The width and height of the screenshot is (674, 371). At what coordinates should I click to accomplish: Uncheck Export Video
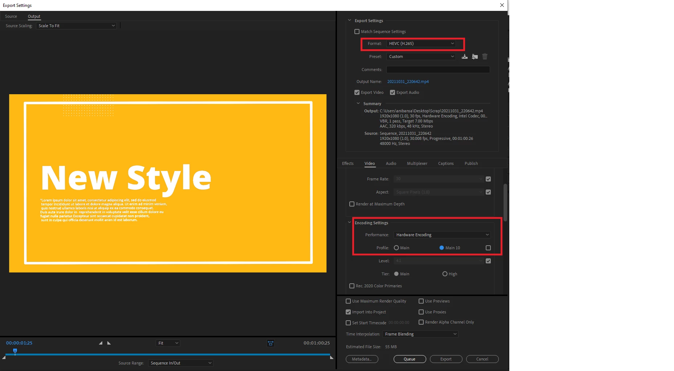(x=357, y=92)
